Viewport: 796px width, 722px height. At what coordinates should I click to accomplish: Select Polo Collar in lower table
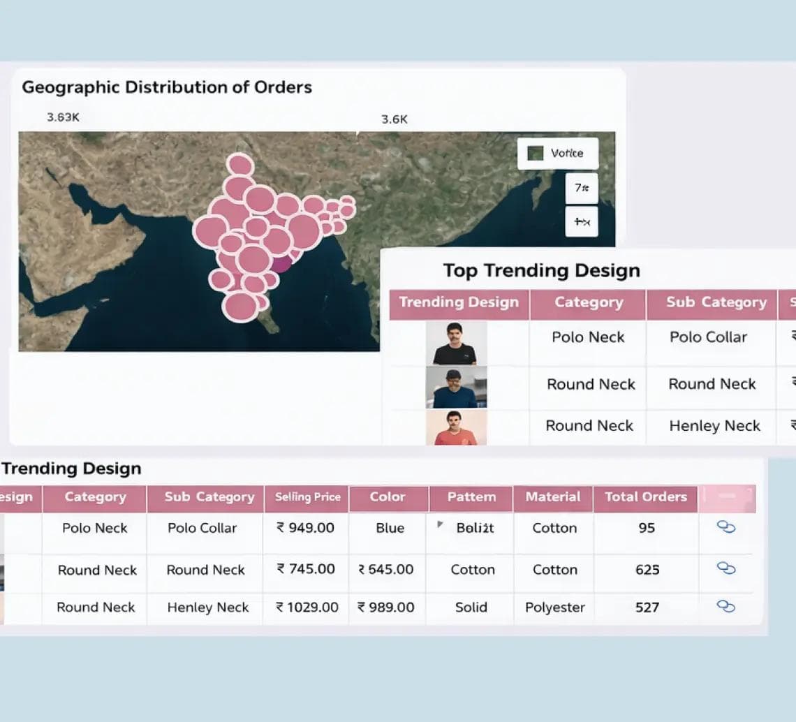point(202,528)
